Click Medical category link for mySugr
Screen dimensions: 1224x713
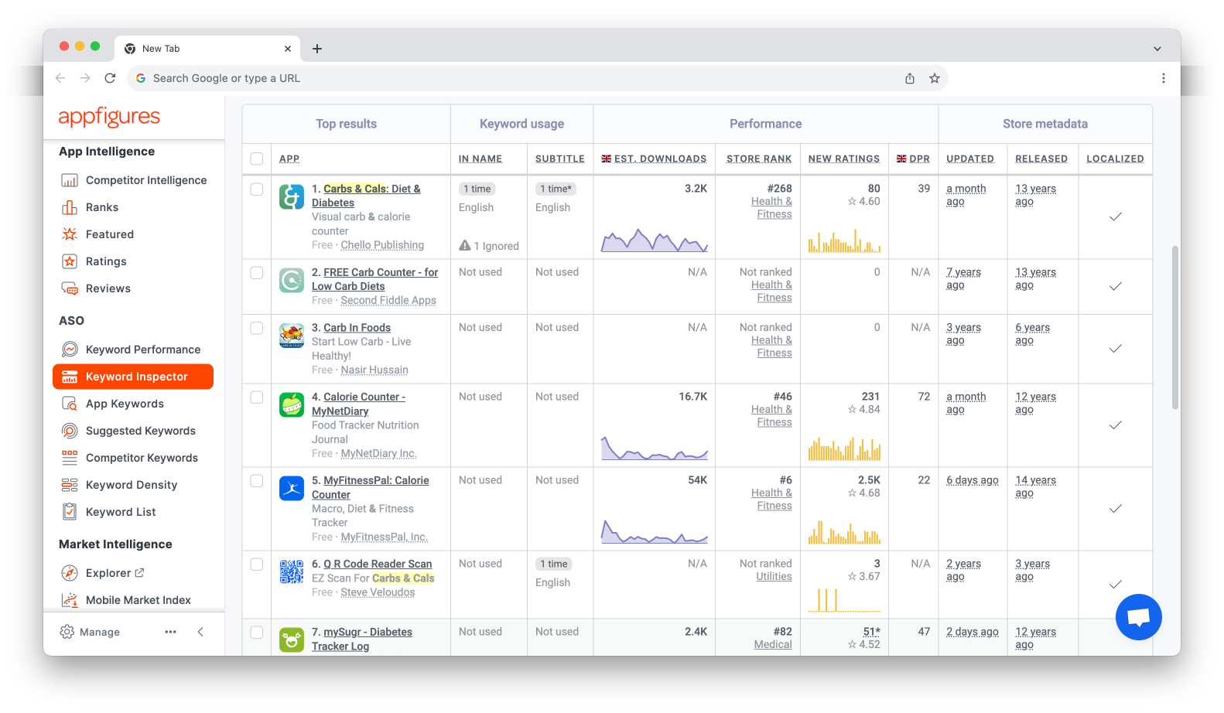pos(773,644)
